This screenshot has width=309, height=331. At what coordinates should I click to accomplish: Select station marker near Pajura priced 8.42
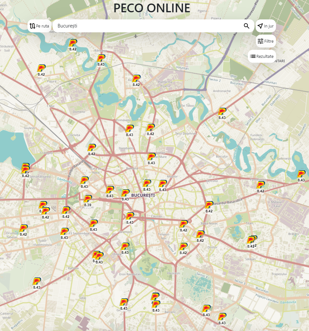(41, 68)
